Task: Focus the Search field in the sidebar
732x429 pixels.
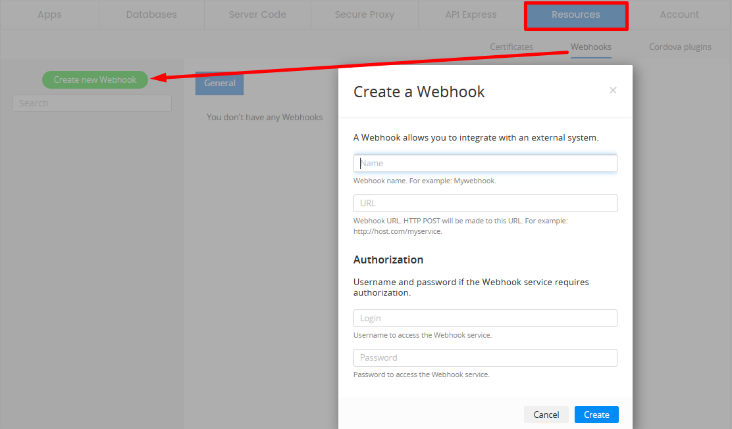Action: (92, 103)
